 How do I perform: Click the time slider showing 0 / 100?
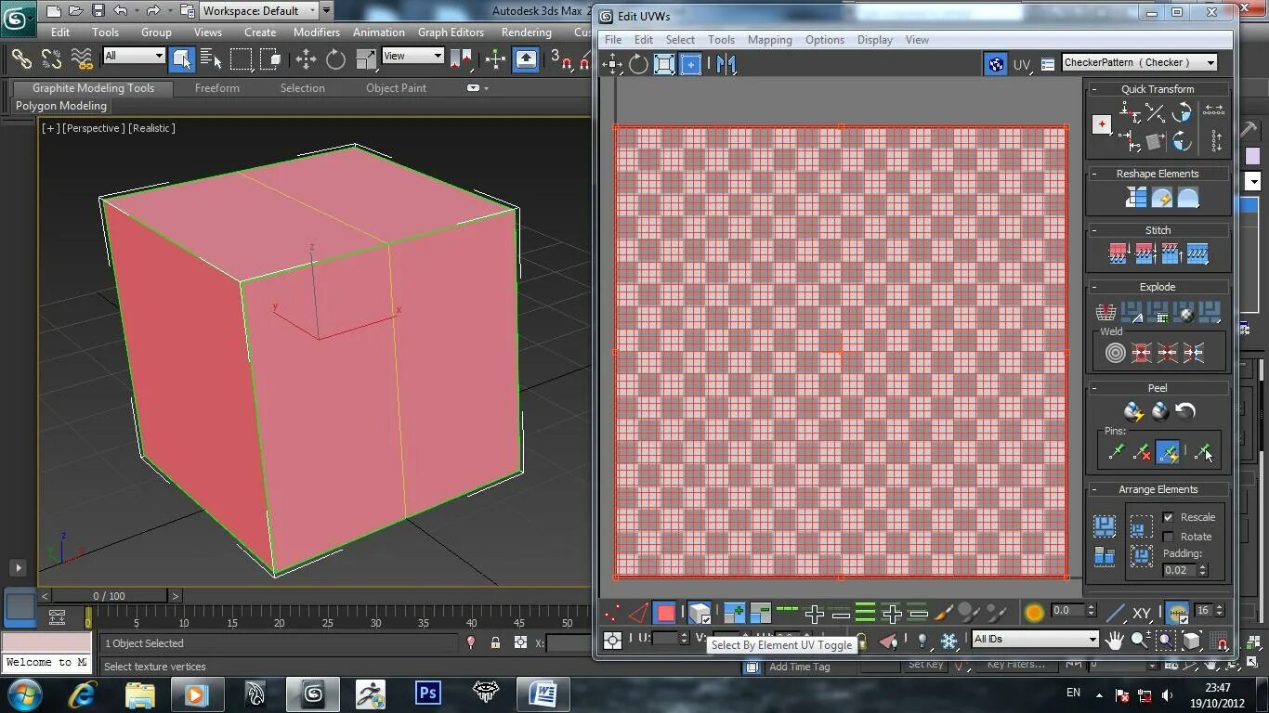[109, 596]
